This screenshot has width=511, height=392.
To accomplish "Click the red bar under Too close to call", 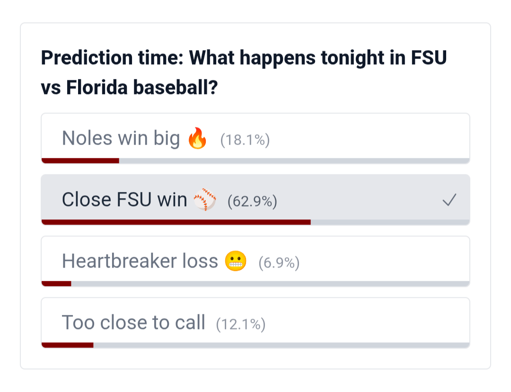I will click(x=68, y=345).
